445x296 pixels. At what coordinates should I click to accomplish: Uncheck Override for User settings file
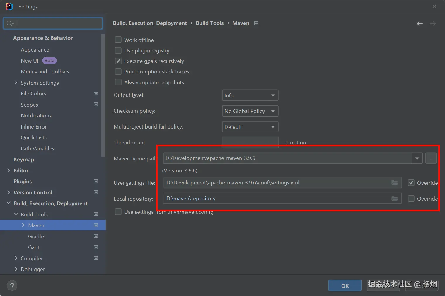pos(411,183)
